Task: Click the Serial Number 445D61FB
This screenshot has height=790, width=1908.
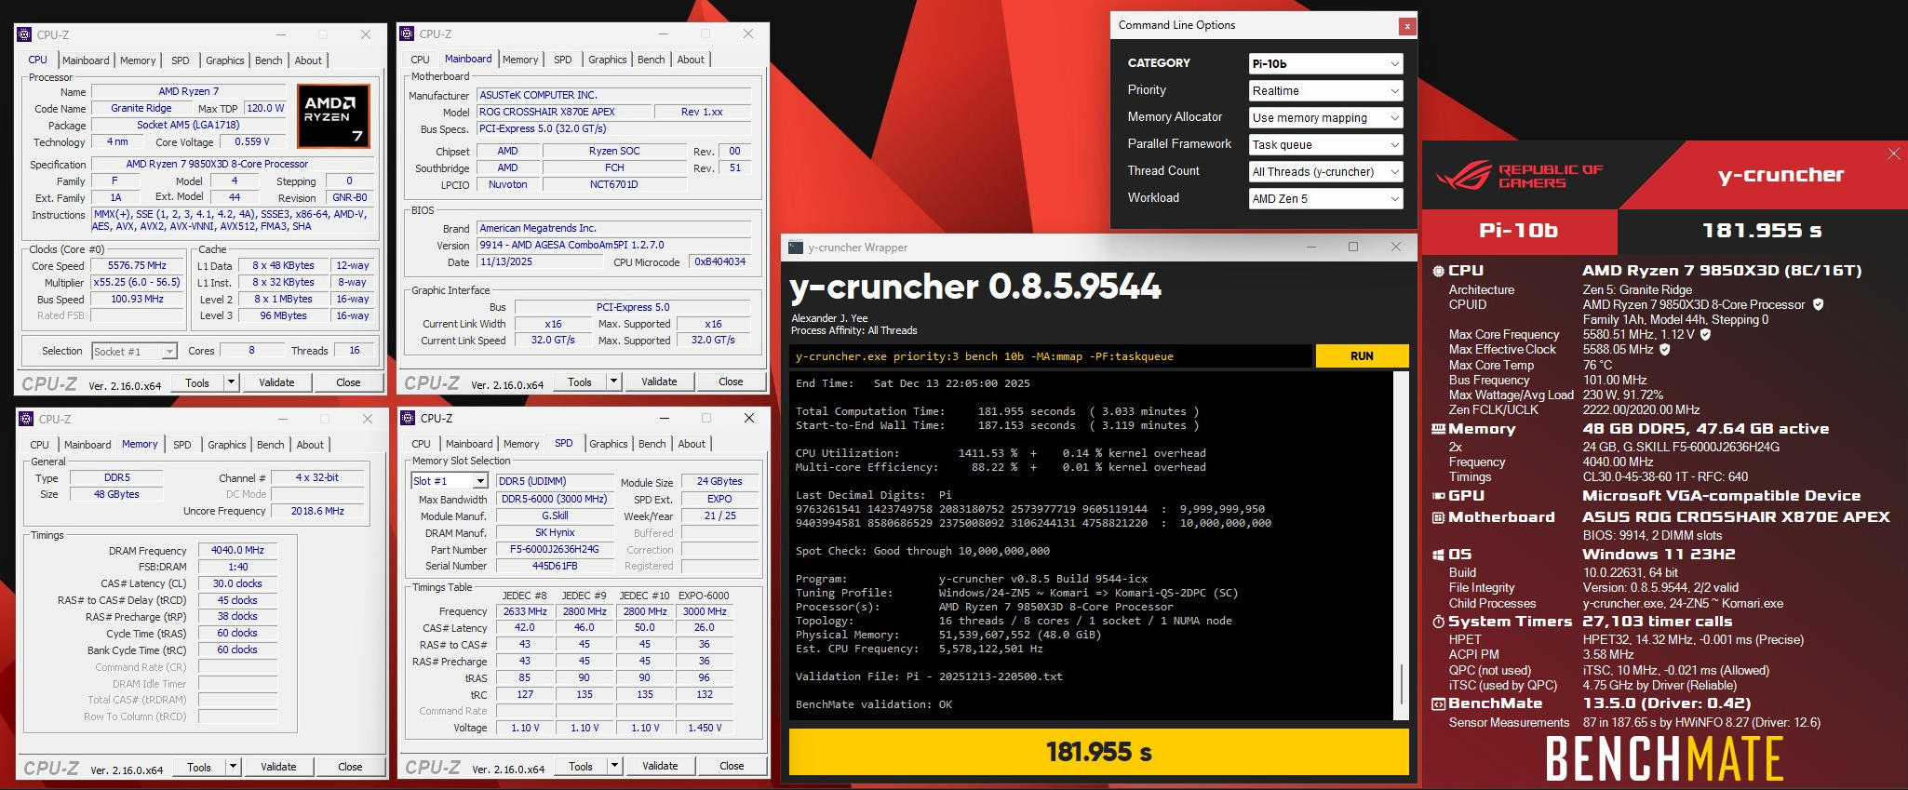Action: pos(554,566)
